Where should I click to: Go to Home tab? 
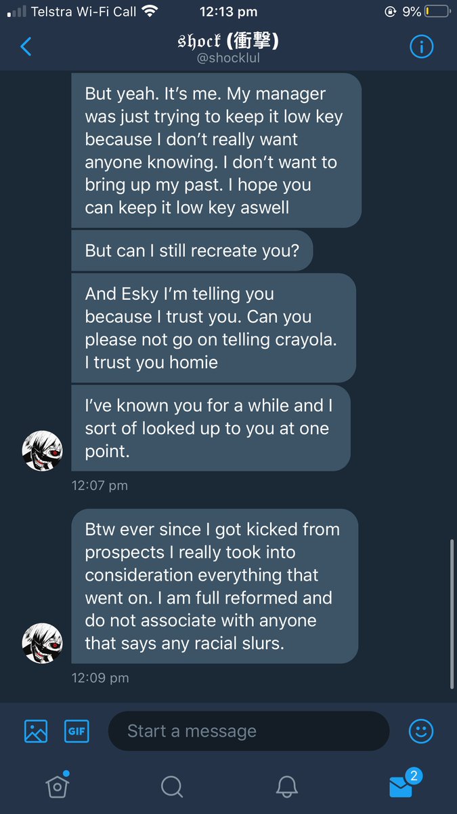pos(57,786)
